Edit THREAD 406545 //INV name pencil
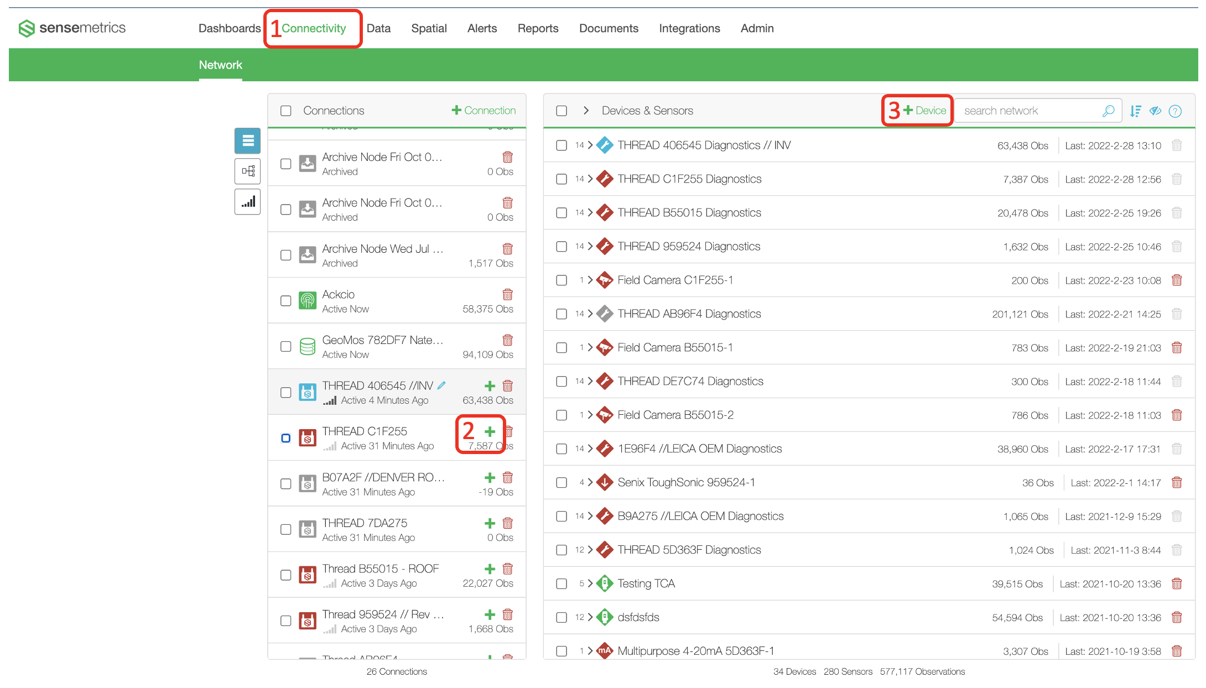The image size is (1206, 688). tap(441, 385)
